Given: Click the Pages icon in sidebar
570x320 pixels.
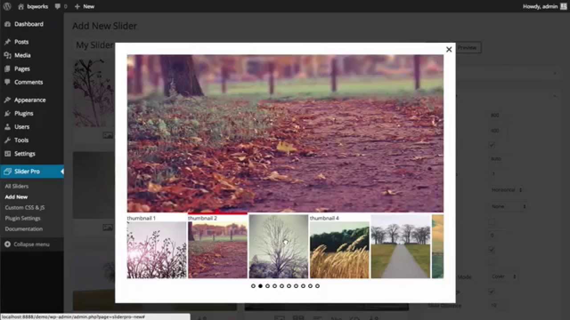Looking at the screenshot, I should tap(7, 68).
